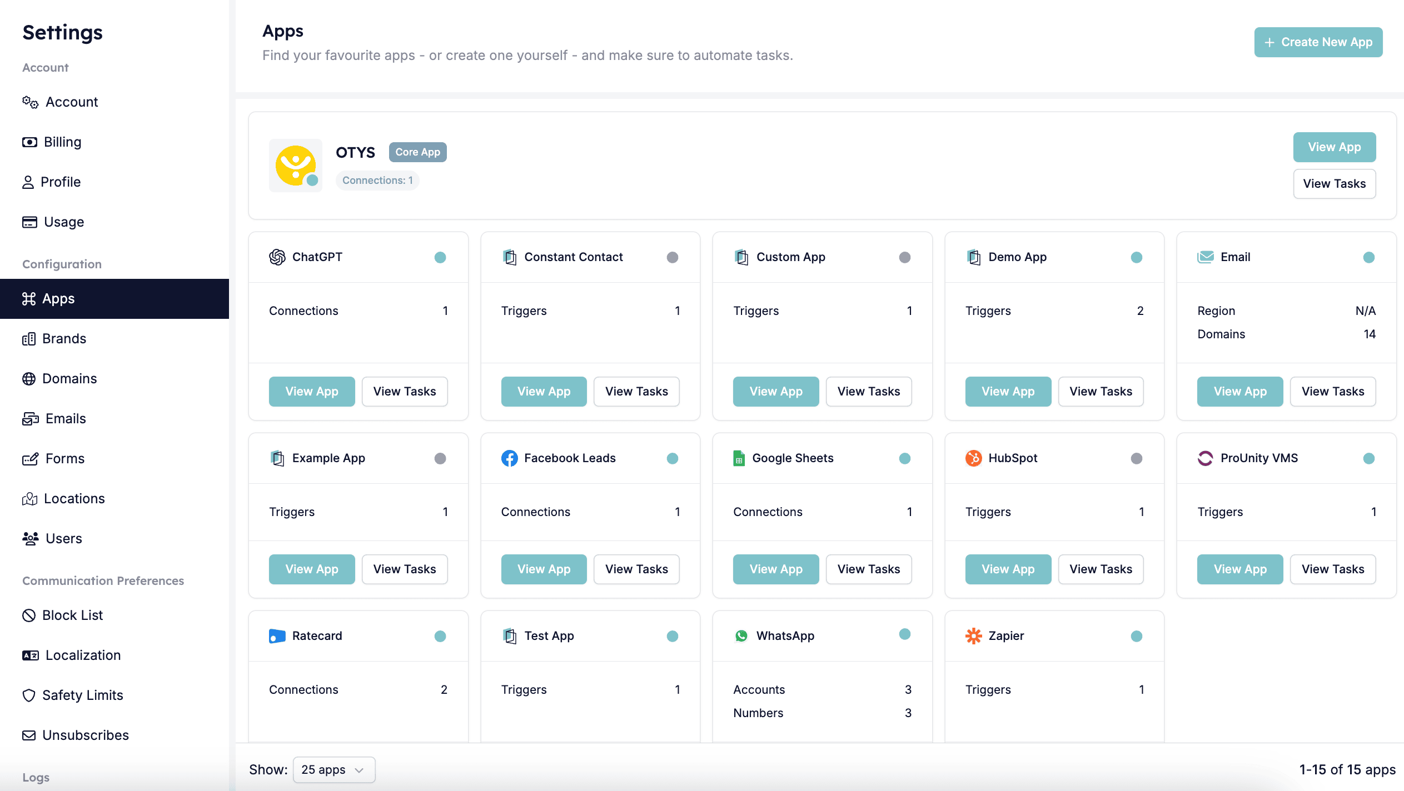Click the Email envelope icon
The height and width of the screenshot is (791, 1404).
[x=1206, y=257]
